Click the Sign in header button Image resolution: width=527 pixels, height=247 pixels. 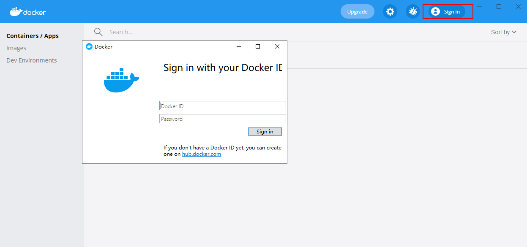[447, 11]
